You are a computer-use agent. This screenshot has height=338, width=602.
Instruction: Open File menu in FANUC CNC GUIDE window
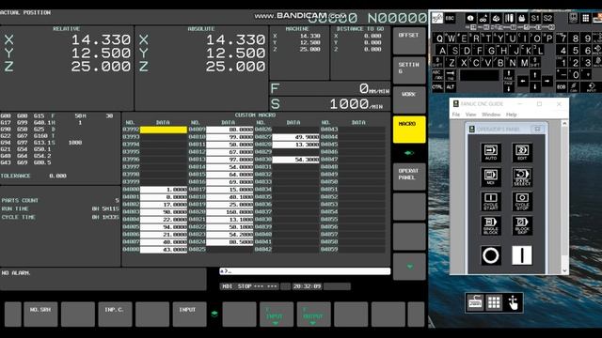[x=455, y=115]
